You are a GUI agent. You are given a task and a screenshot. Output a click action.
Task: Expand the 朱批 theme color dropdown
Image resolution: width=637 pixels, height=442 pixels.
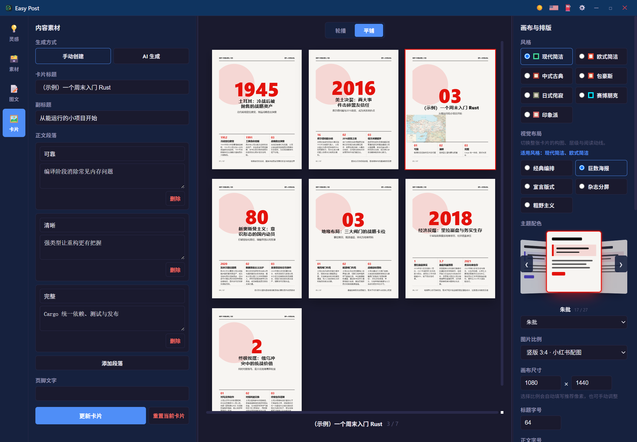point(574,322)
